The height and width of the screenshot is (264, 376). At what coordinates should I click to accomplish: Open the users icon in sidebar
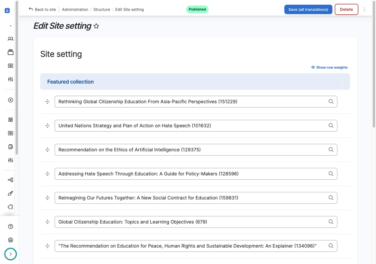point(11,39)
